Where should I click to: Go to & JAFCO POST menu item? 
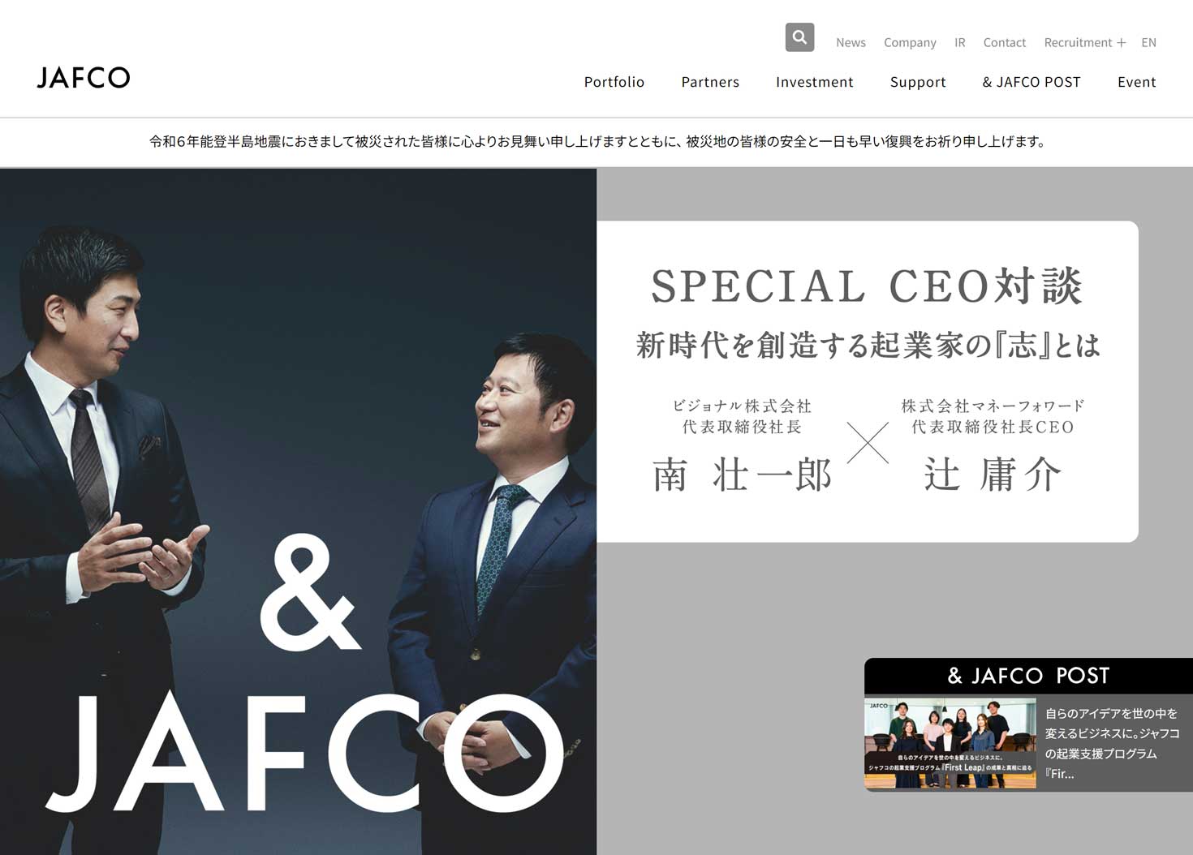point(1031,82)
